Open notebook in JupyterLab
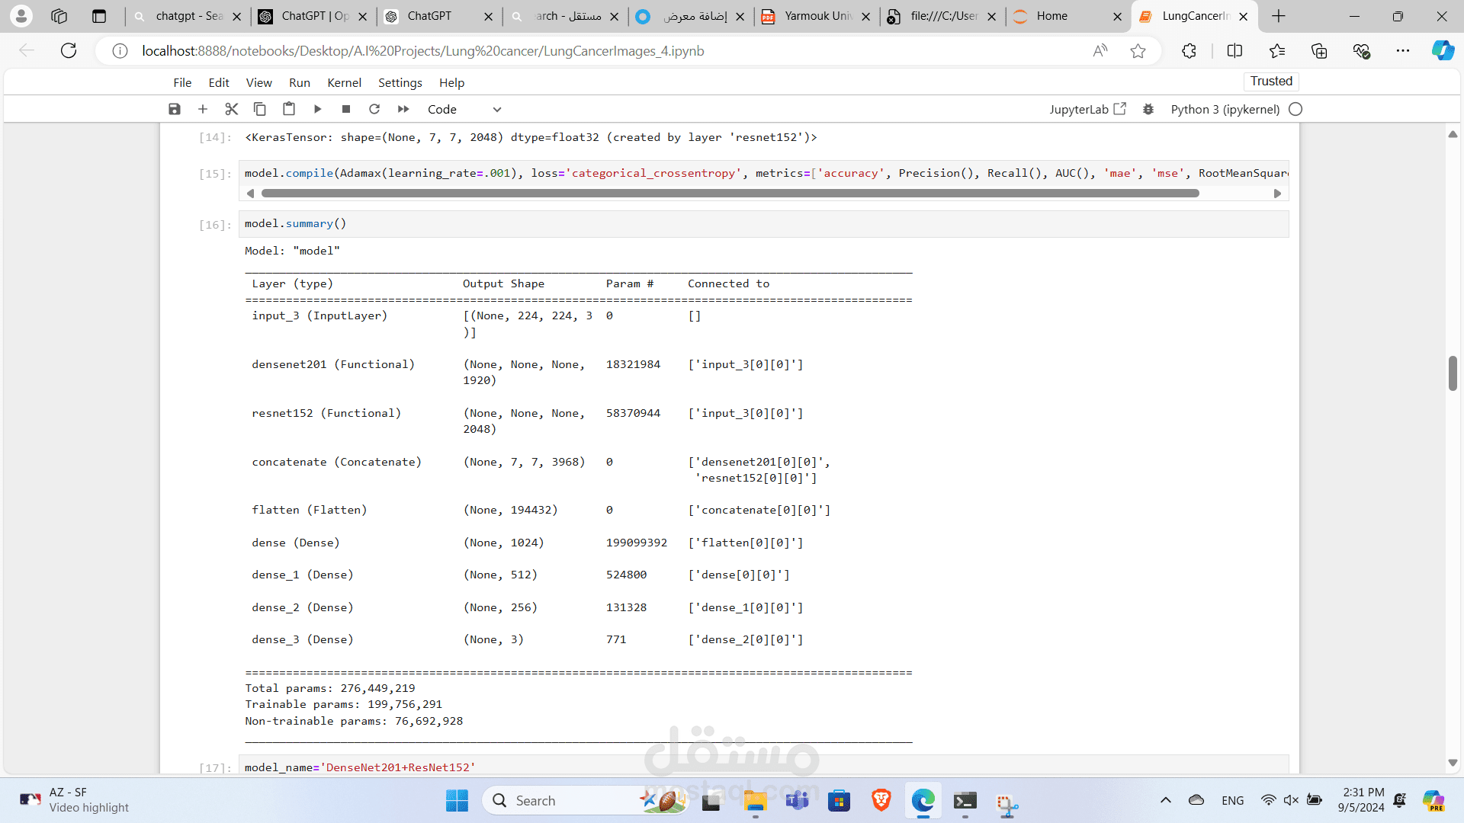1464x823 pixels. [1087, 109]
